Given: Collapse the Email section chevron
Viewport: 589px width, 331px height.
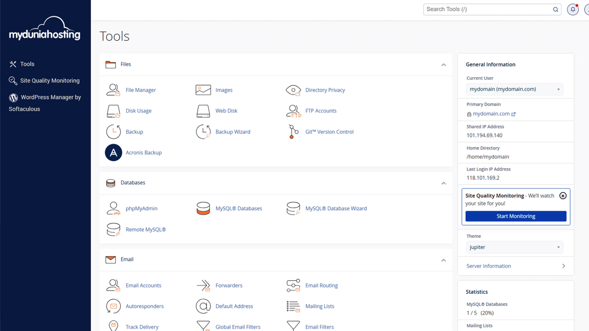Looking at the screenshot, I should click(x=443, y=260).
